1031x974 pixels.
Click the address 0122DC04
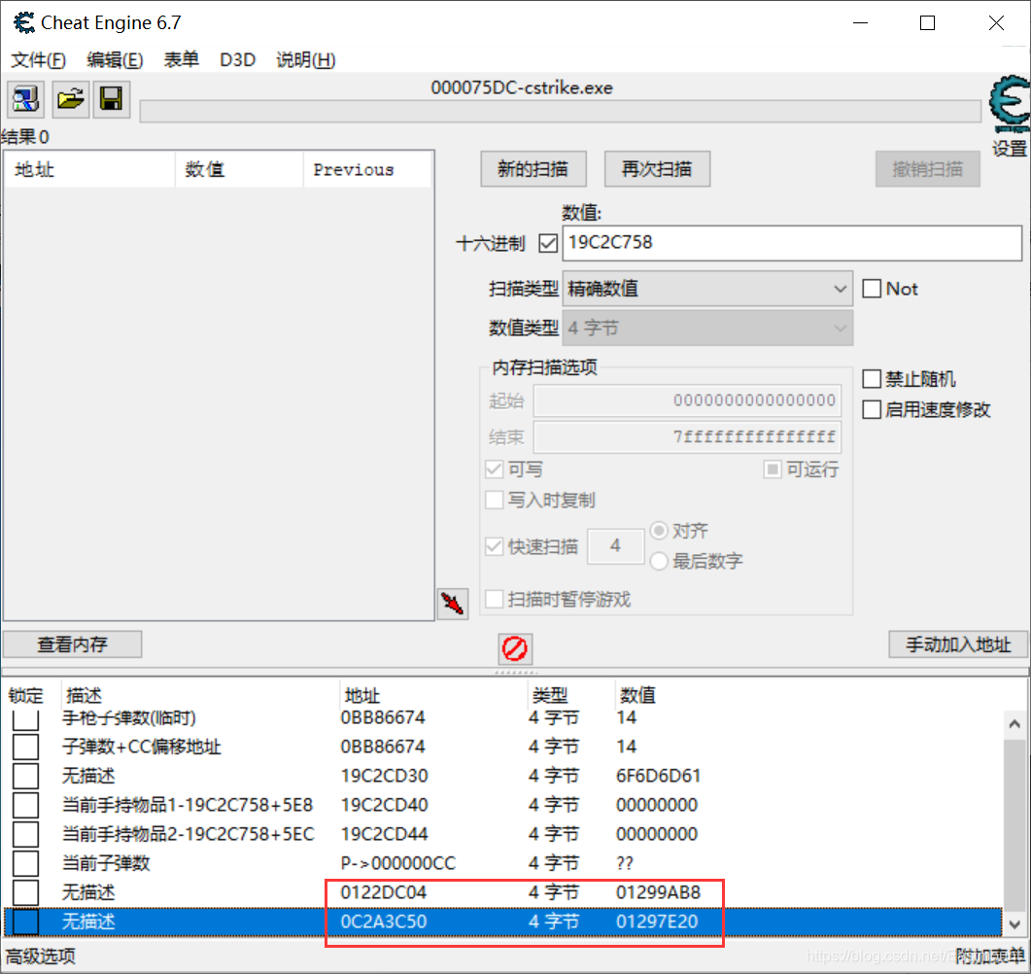[383, 892]
